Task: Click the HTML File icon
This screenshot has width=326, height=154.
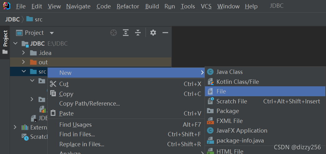Action: [211, 151]
